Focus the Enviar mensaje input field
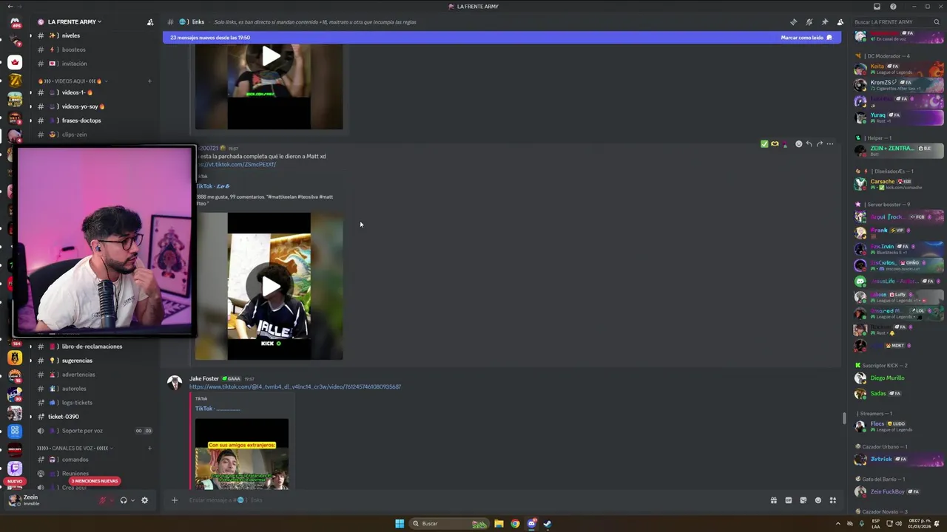This screenshot has width=947, height=532. (x=473, y=500)
